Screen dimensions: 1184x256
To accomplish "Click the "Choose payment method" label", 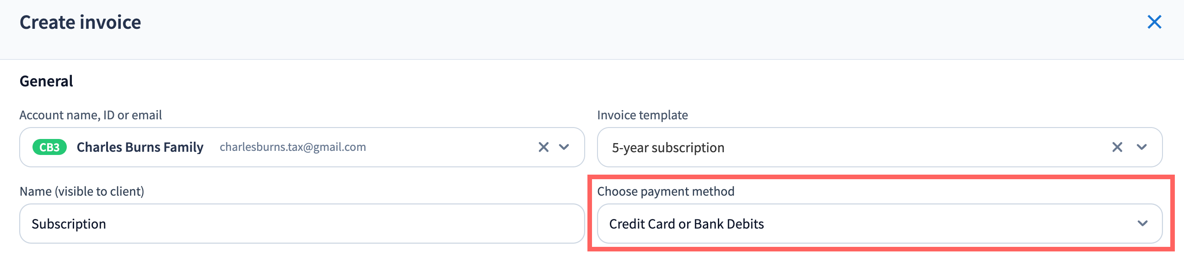I will (x=666, y=191).
